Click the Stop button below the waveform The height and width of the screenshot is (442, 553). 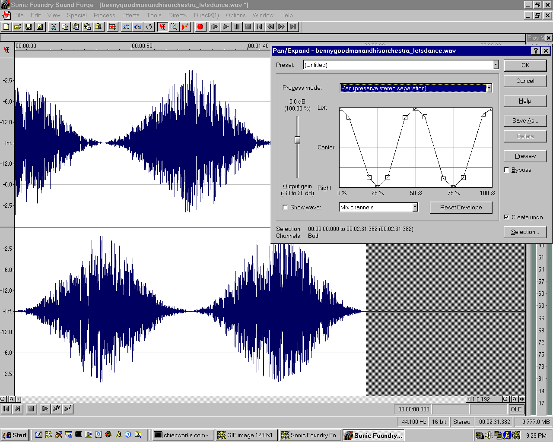(x=31, y=409)
